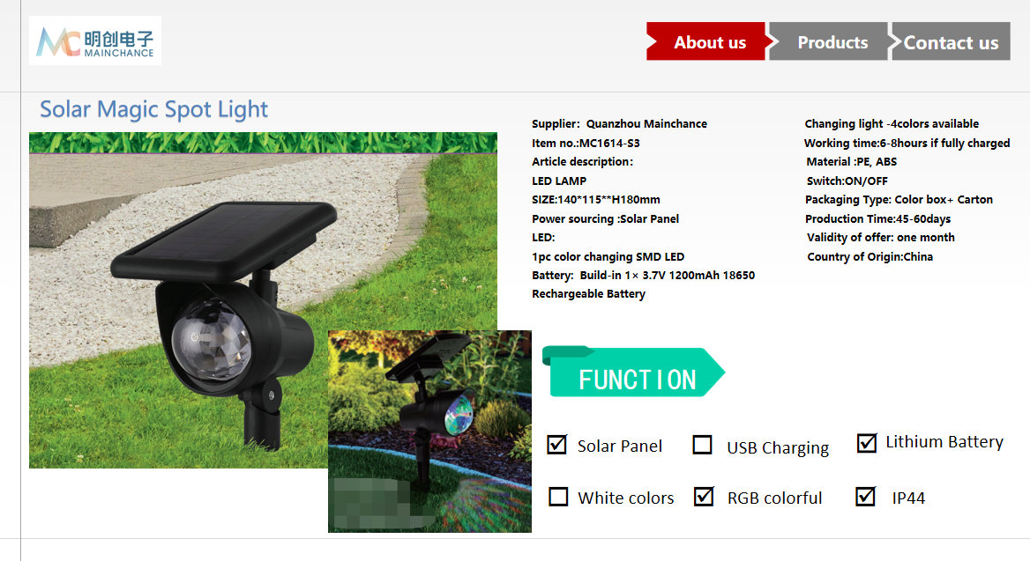
Task: Click the Supplier Quanzhou Mainchance line
Action: 619,124
